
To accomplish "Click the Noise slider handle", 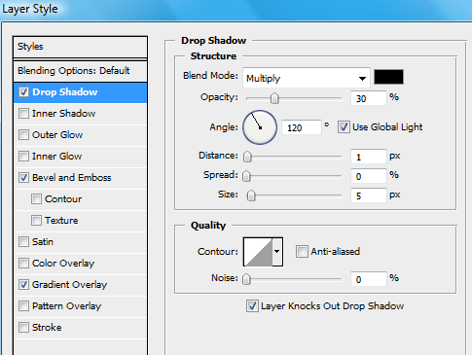I will [x=246, y=279].
